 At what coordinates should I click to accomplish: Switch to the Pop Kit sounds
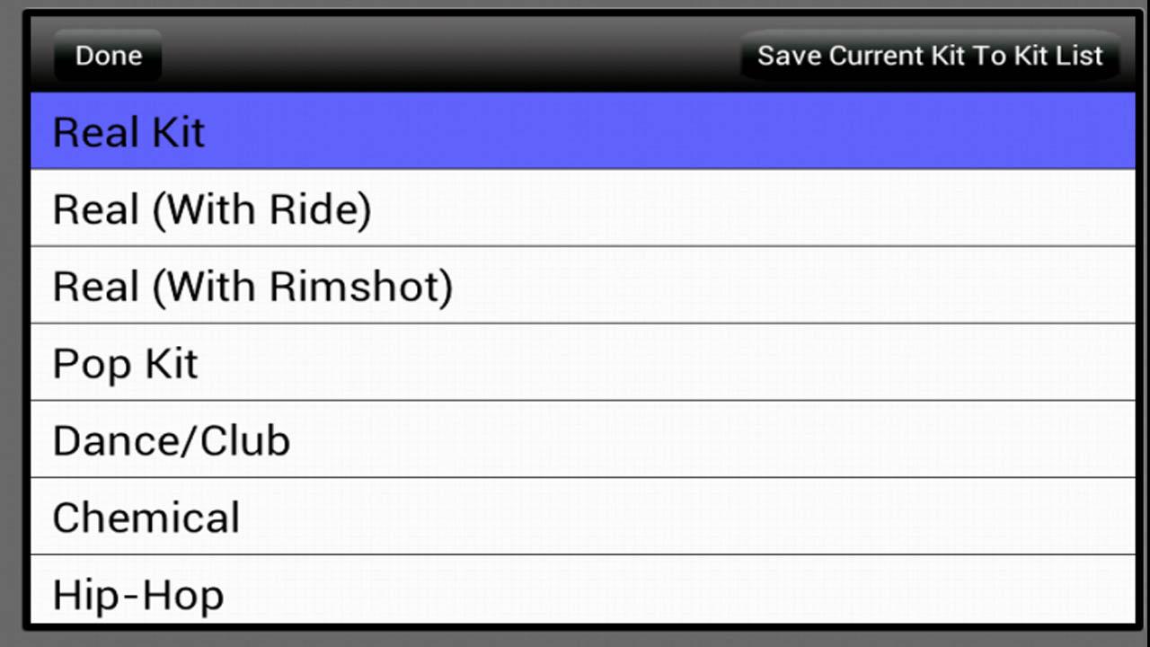[x=582, y=364]
